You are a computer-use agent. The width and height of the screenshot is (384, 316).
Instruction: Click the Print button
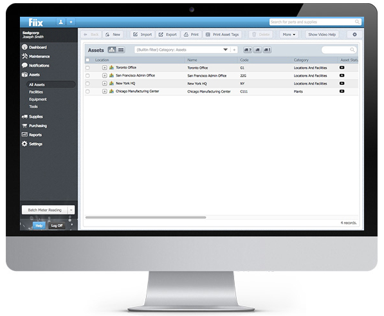pos(191,35)
